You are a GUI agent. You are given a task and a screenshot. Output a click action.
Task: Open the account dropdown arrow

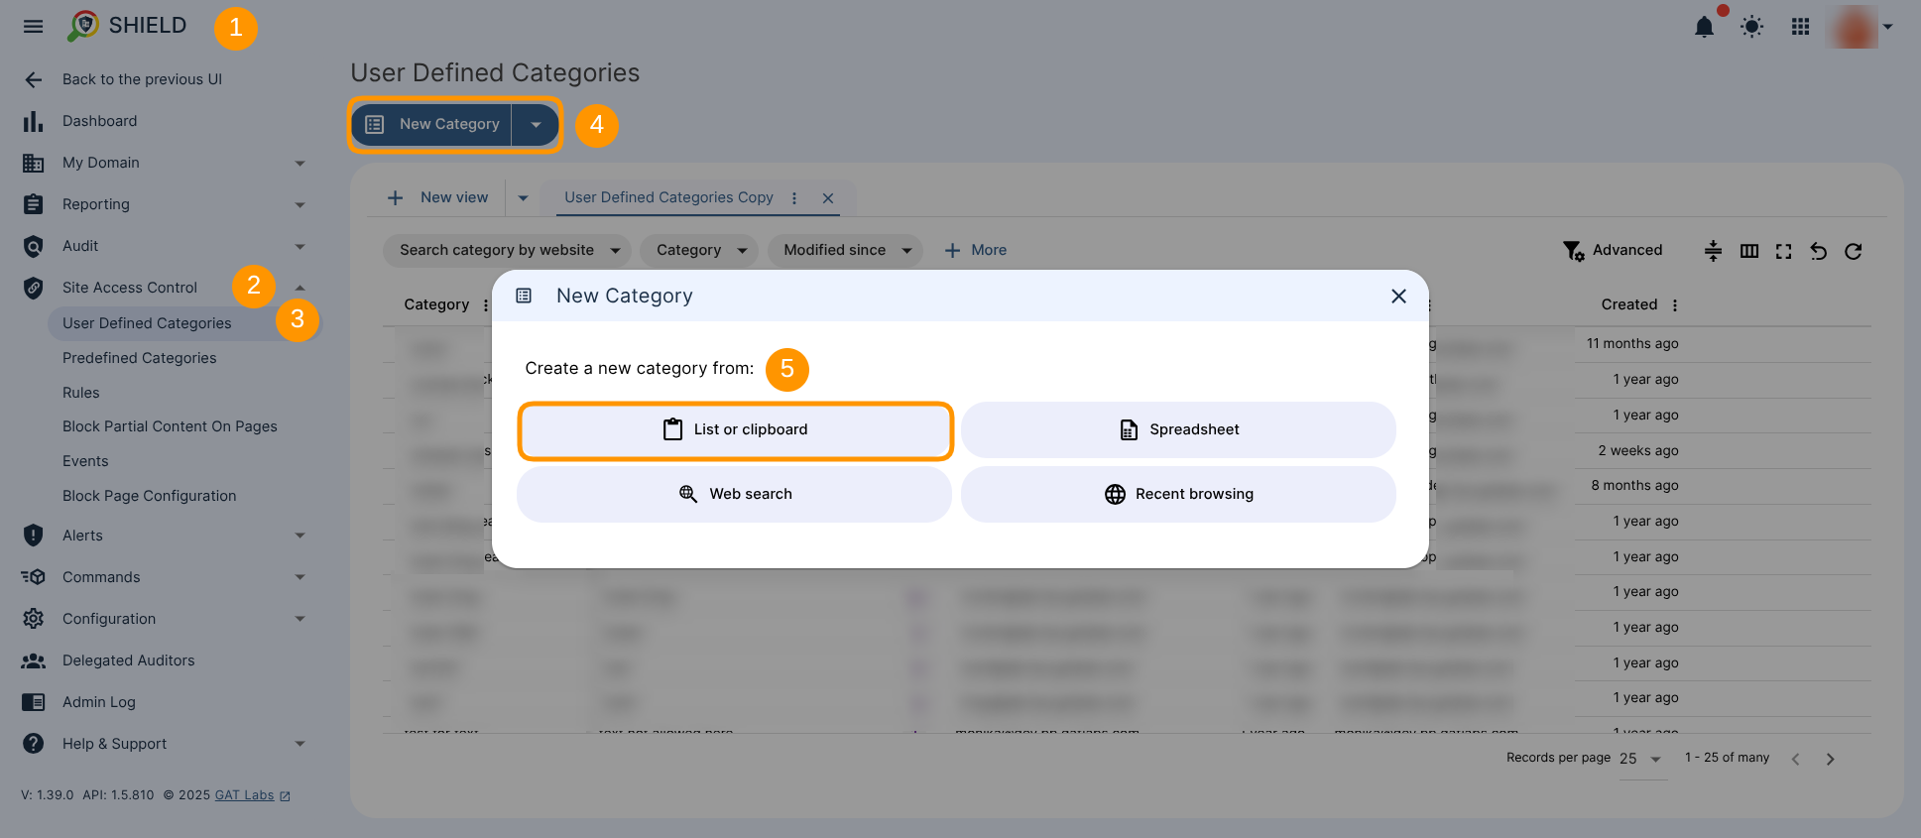tap(1887, 27)
